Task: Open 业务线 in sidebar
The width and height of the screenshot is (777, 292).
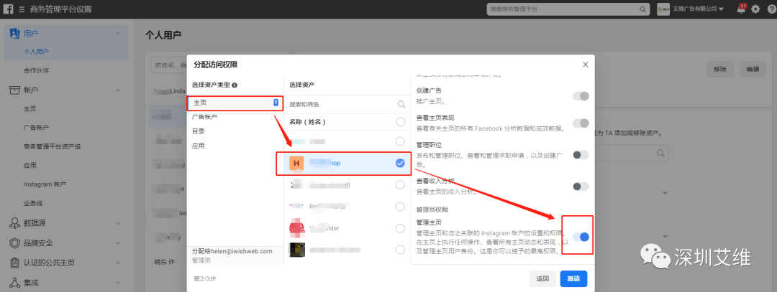Action: click(33, 203)
